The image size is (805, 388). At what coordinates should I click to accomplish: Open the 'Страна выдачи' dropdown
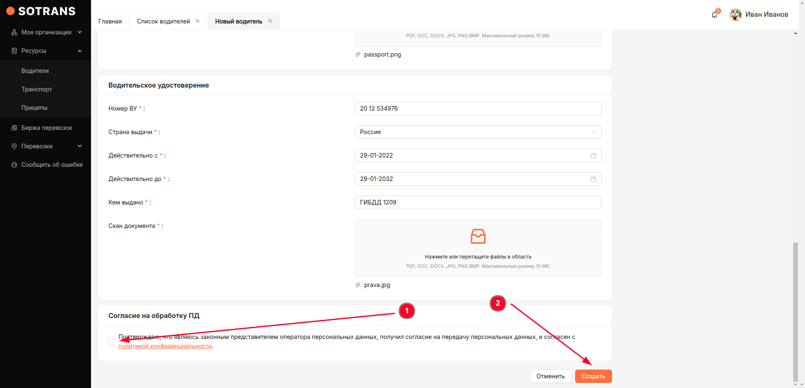tap(477, 132)
